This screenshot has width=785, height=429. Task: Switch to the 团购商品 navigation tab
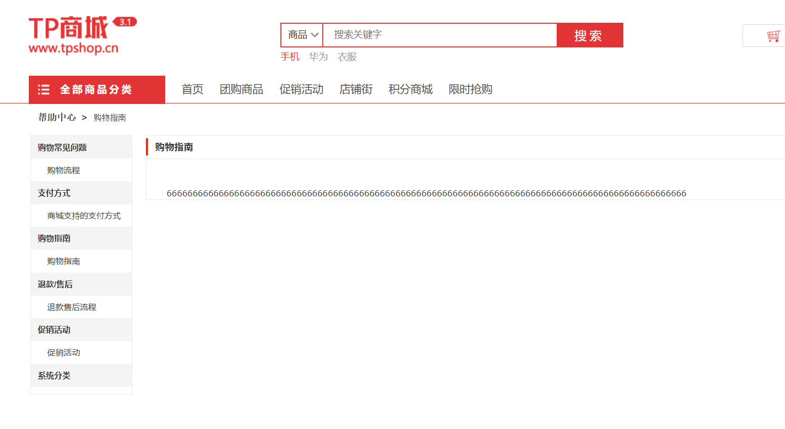tap(241, 89)
